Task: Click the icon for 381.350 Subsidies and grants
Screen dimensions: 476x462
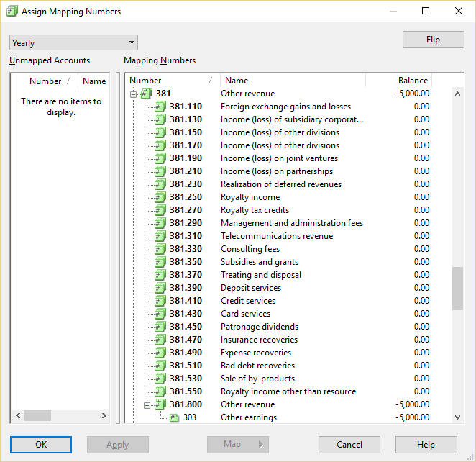Action: (x=160, y=262)
